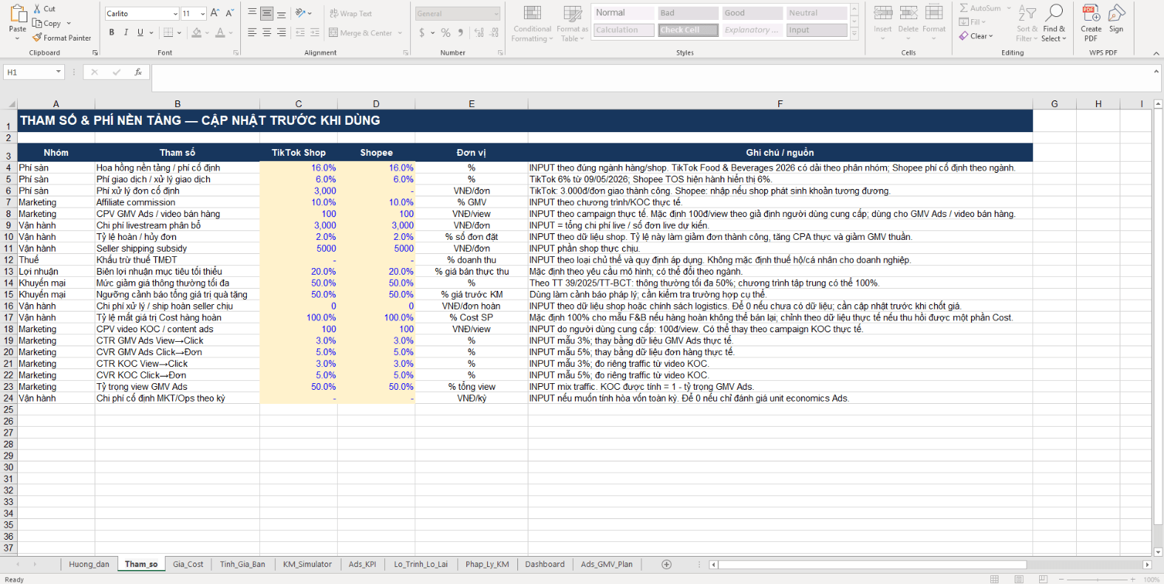Toggle bold formatting
Viewport: 1164px width, 584px height.
click(112, 32)
